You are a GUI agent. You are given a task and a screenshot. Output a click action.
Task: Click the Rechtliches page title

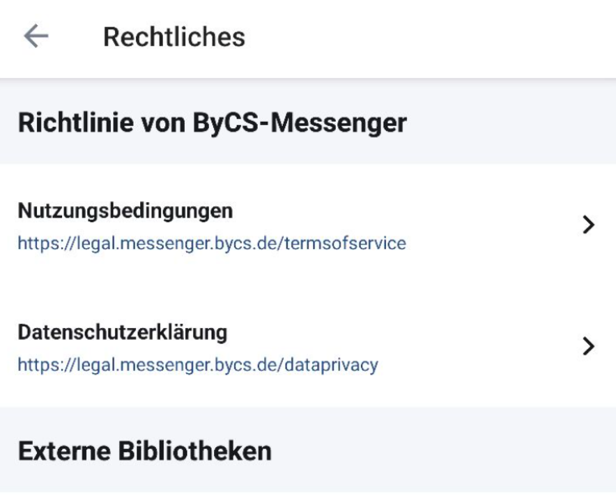point(174,37)
